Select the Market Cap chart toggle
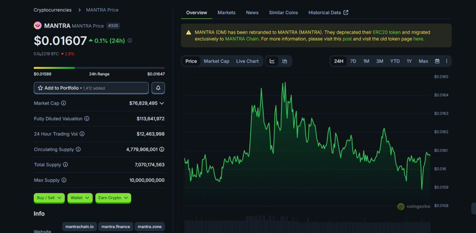The width and height of the screenshot is (476, 233). point(217,61)
